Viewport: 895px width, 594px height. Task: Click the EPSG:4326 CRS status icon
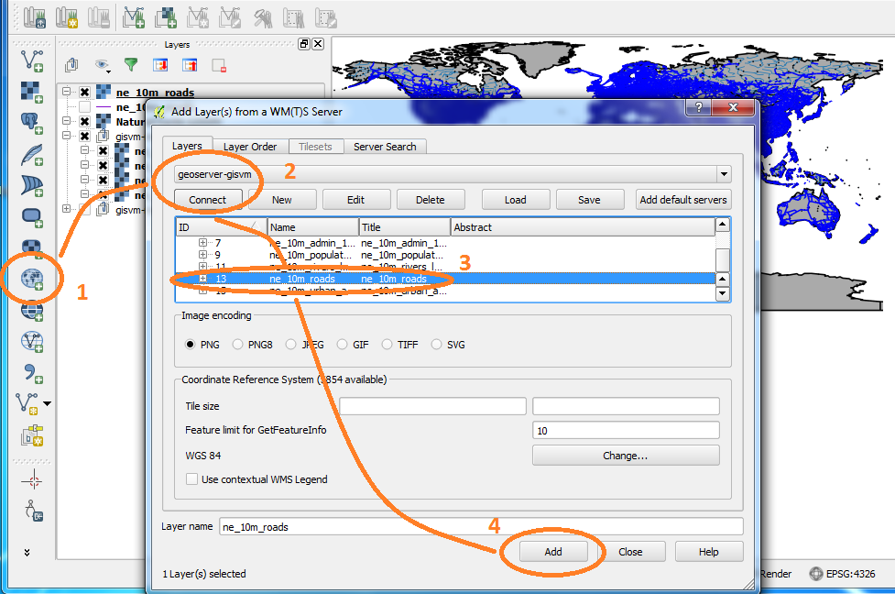point(816,574)
